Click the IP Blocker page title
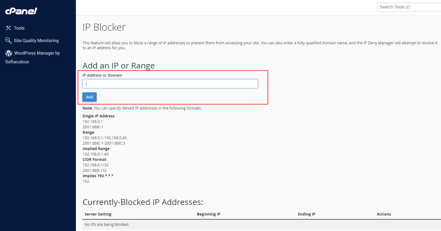The width and height of the screenshot is (441, 231). point(104,27)
